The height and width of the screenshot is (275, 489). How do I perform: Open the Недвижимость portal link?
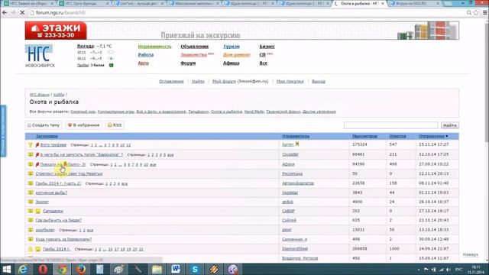154,47
